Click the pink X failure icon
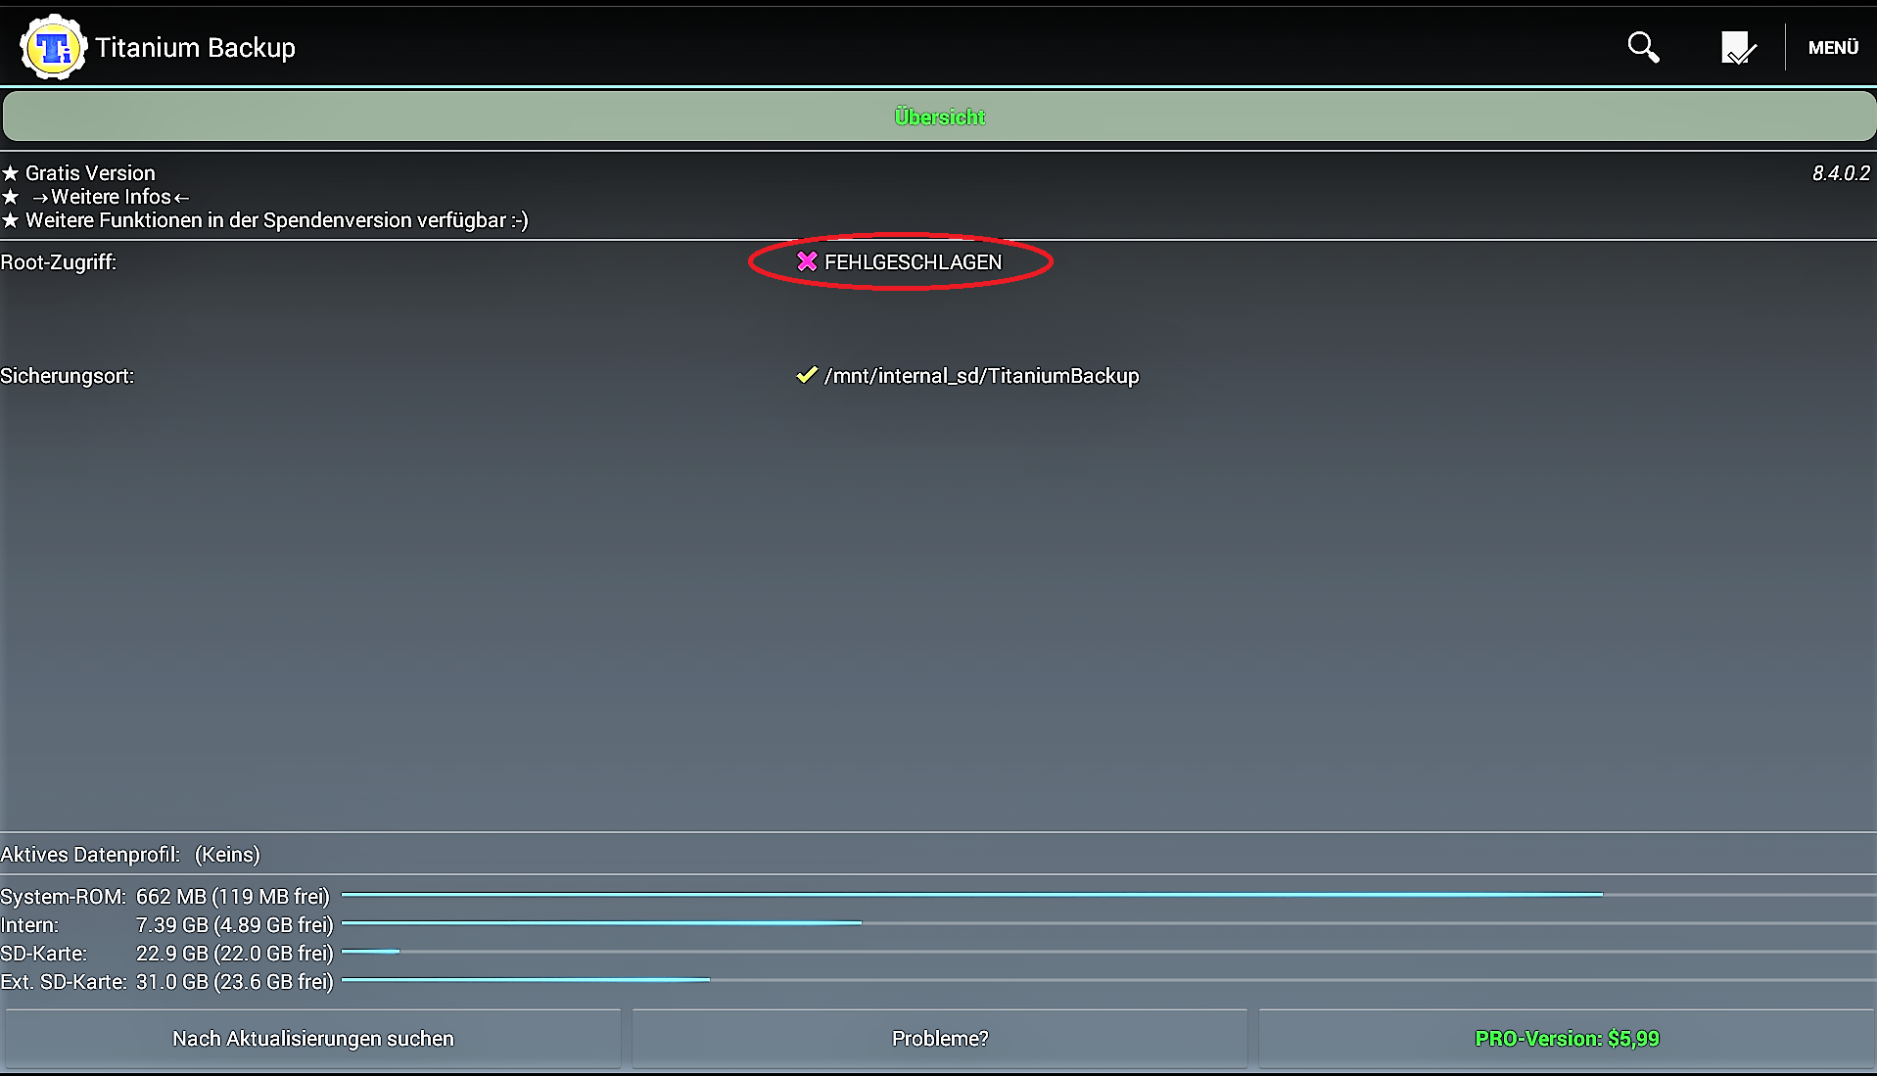This screenshot has height=1076, width=1877. (807, 261)
